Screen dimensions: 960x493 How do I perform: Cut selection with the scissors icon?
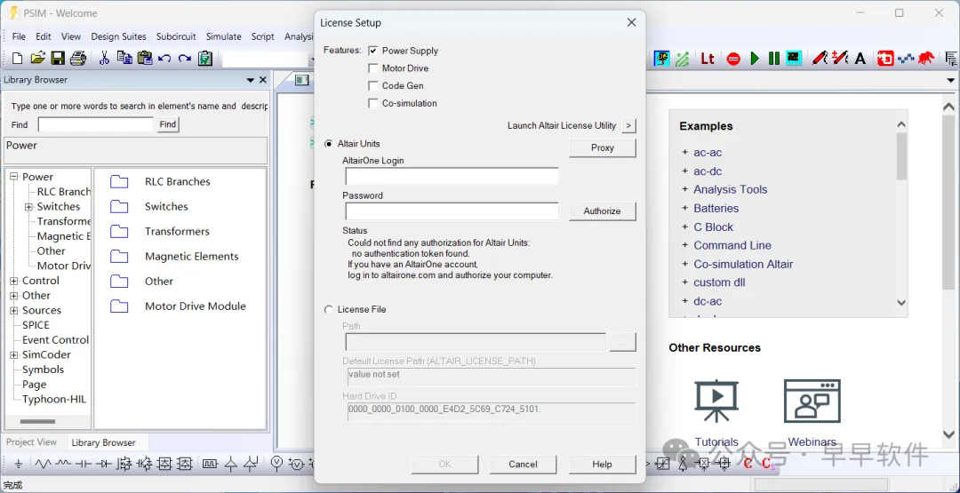point(104,58)
